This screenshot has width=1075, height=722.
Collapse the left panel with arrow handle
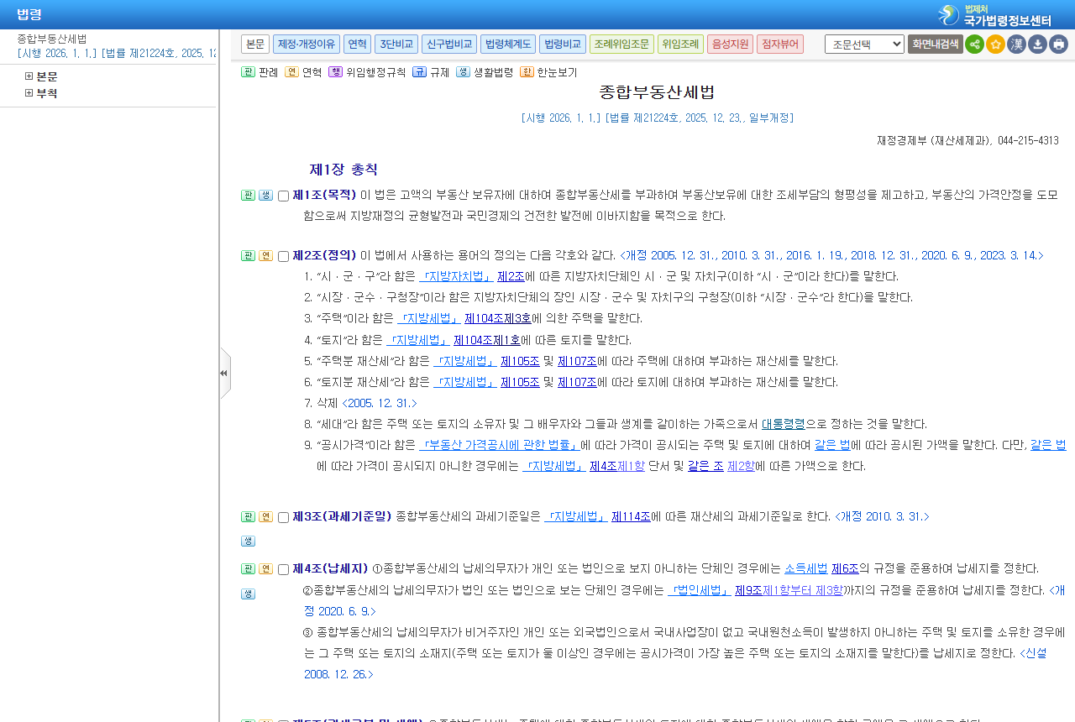point(224,374)
